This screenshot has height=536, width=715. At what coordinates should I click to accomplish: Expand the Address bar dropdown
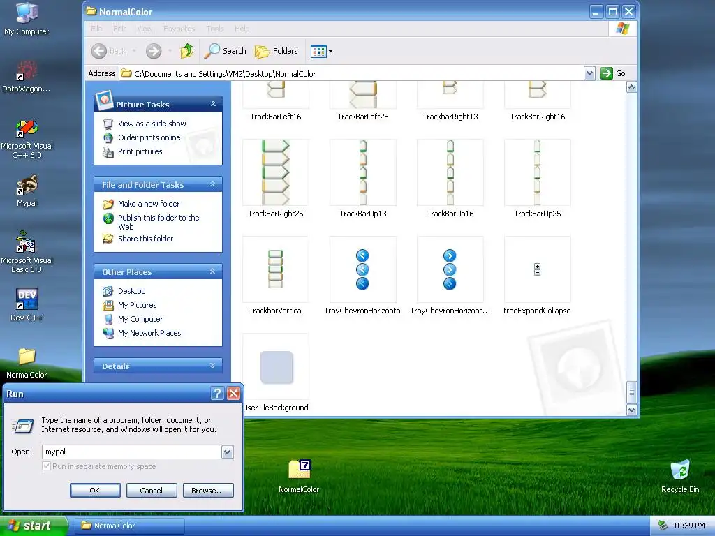pos(589,73)
